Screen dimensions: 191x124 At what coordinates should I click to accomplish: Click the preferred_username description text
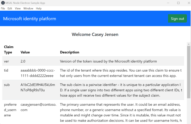(x=121, y=113)
